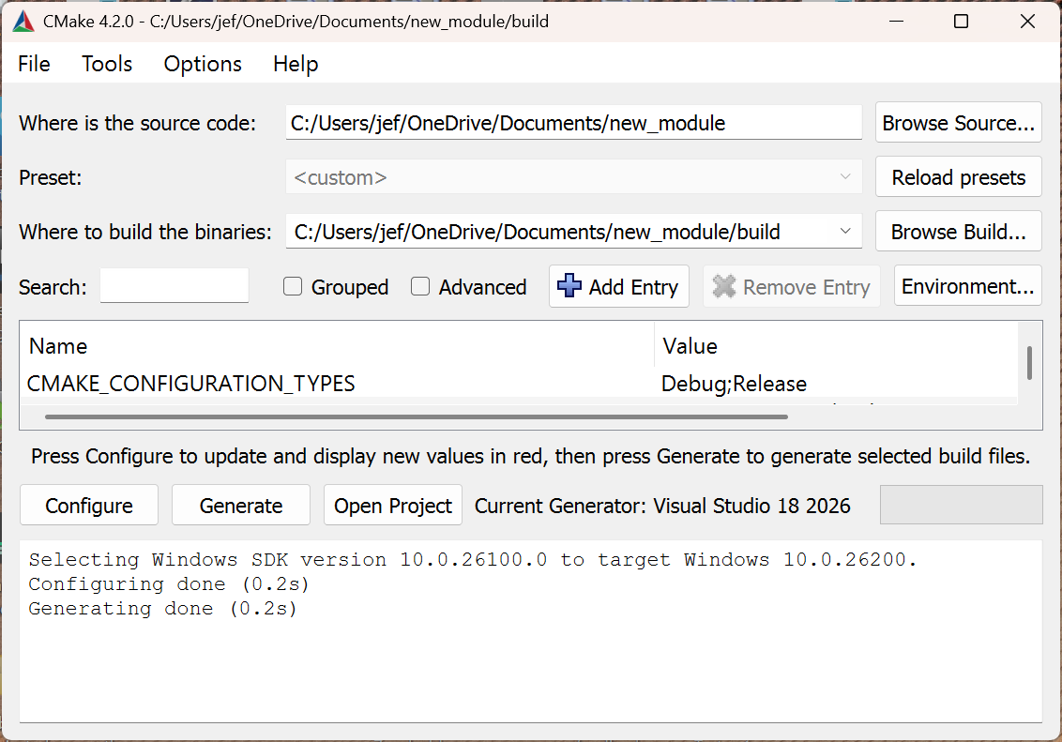Image resolution: width=1062 pixels, height=742 pixels.
Task: Focus the Search input field
Action: pyautogui.click(x=174, y=286)
